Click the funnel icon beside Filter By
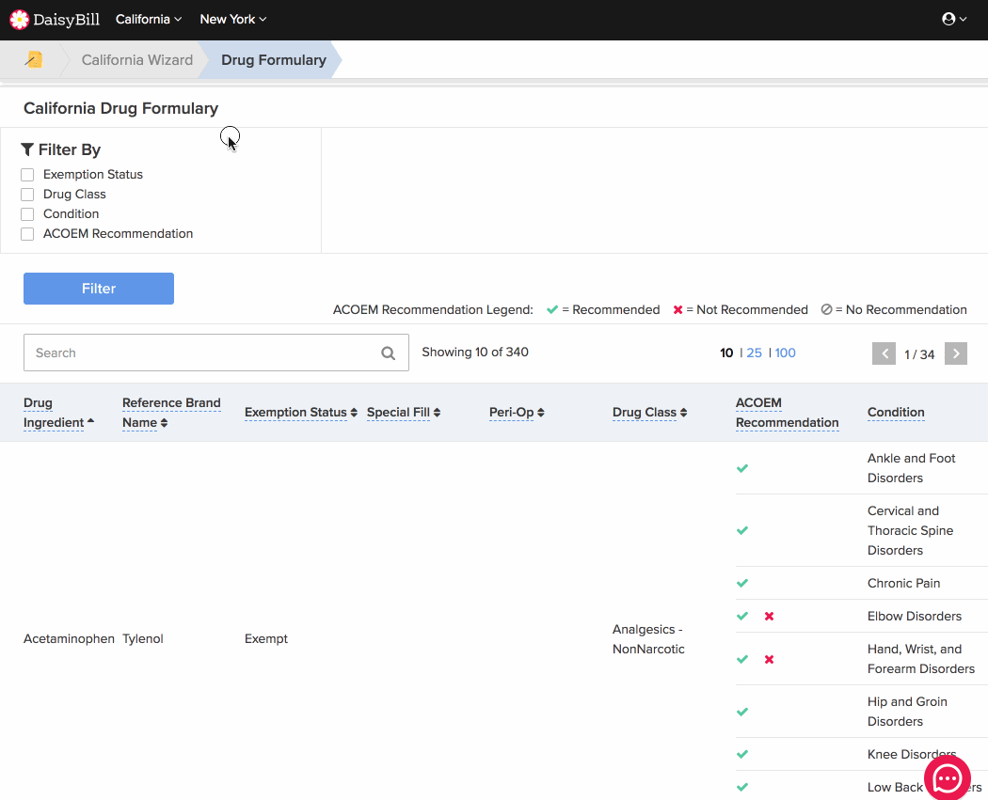The image size is (988, 800). [x=27, y=149]
